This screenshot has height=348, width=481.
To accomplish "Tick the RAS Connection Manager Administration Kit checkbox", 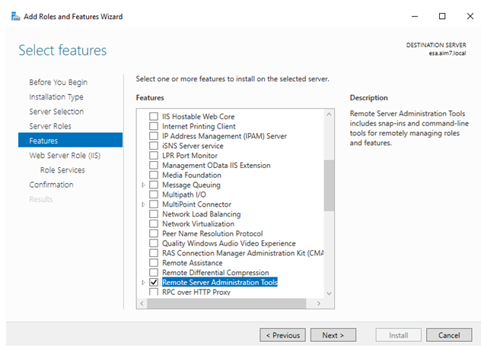I will pyautogui.click(x=154, y=253).
